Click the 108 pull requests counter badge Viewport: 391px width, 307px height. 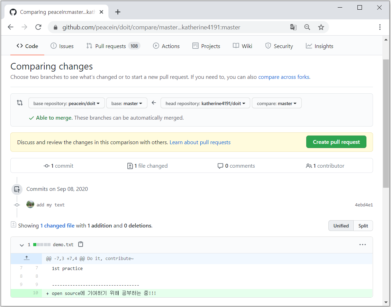tap(134, 46)
